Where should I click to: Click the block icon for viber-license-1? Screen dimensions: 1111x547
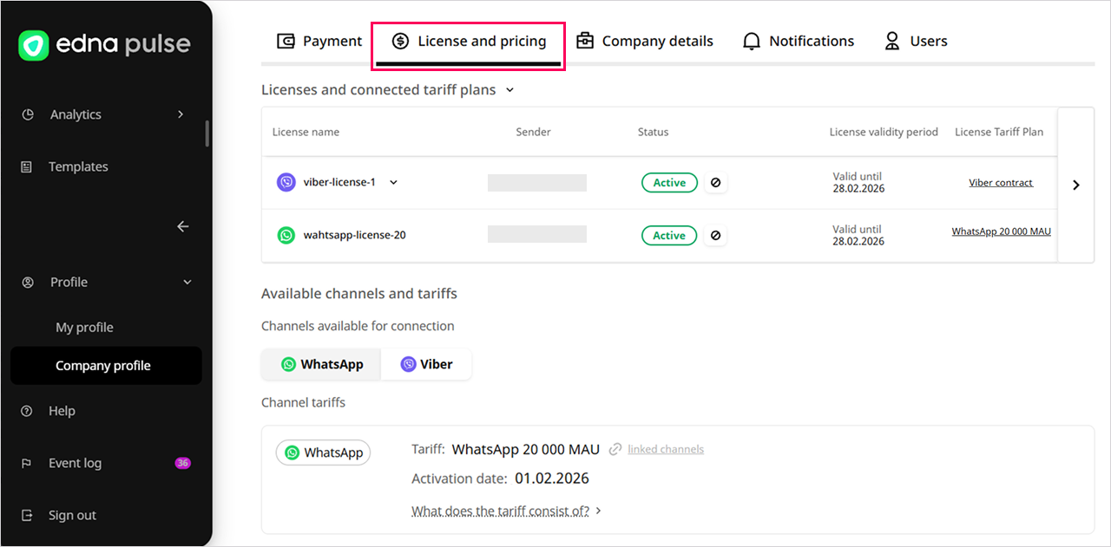point(715,183)
